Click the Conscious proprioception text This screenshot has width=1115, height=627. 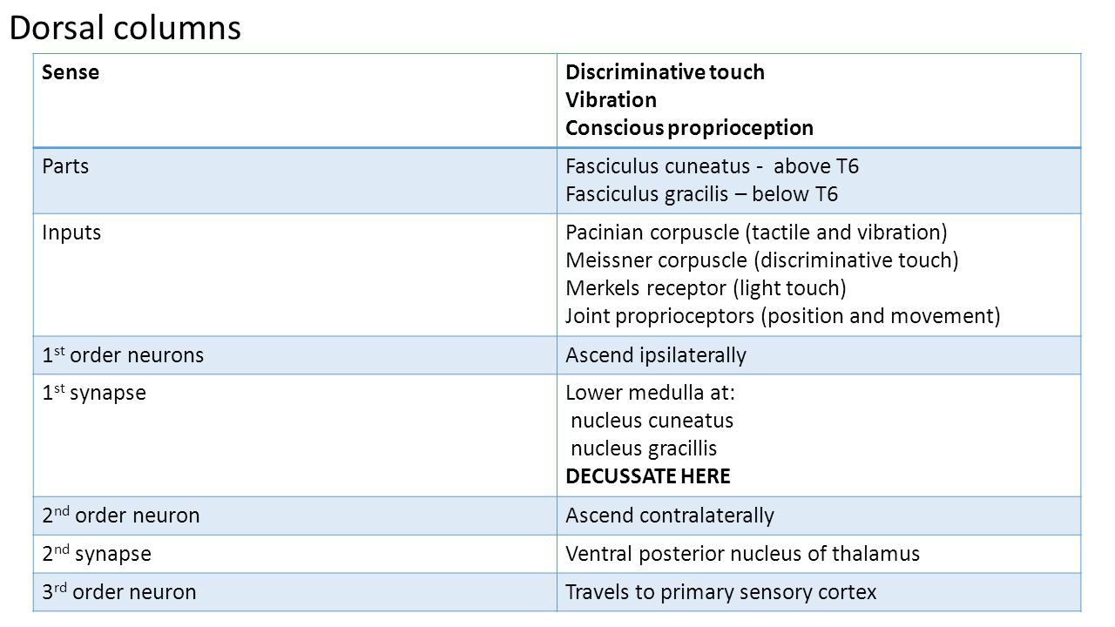tap(689, 128)
